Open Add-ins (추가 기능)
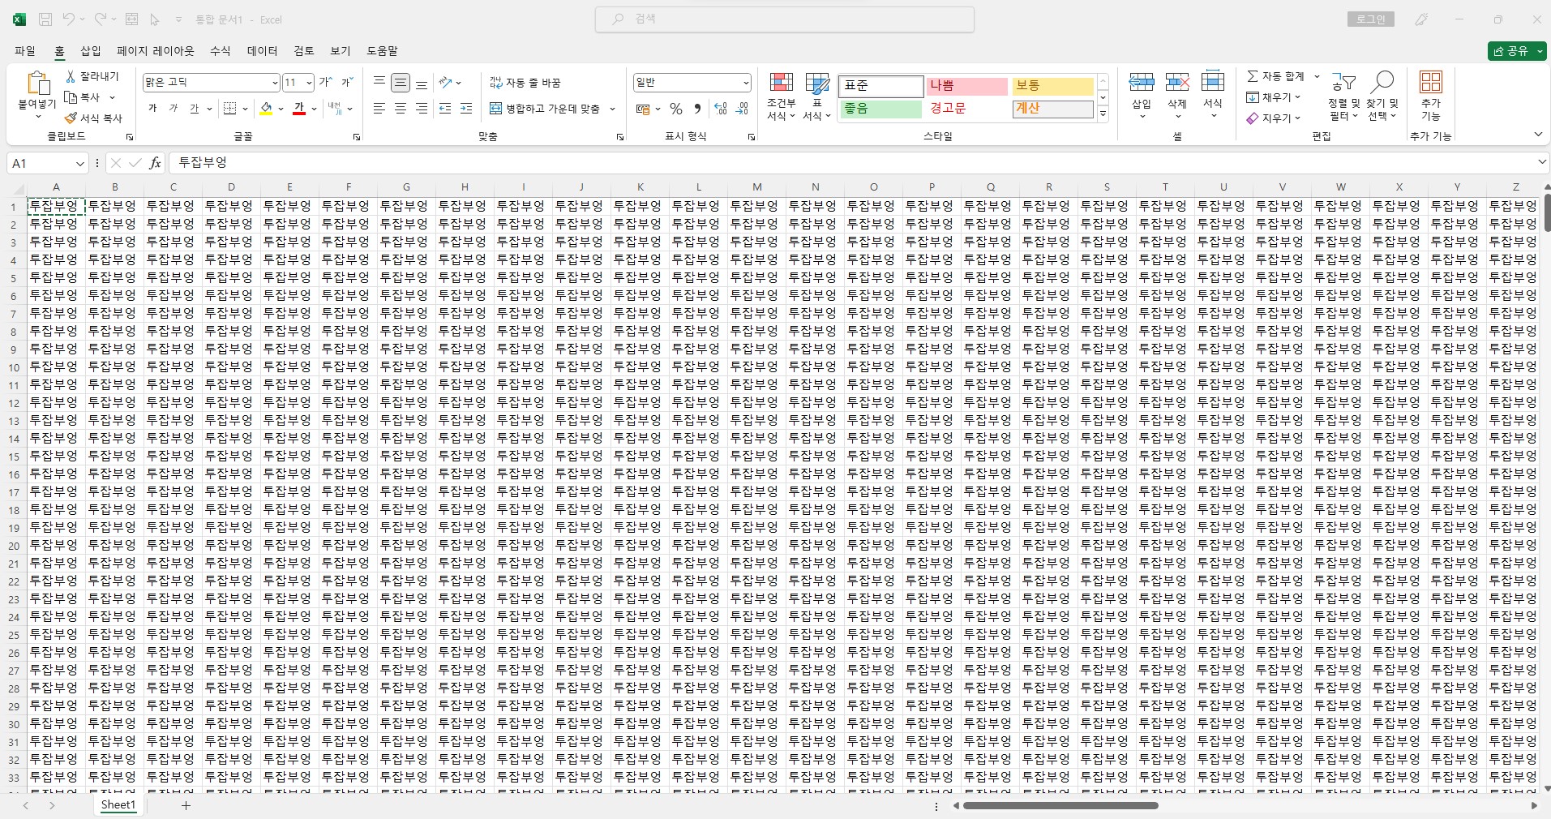The image size is (1551, 819). pyautogui.click(x=1431, y=96)
